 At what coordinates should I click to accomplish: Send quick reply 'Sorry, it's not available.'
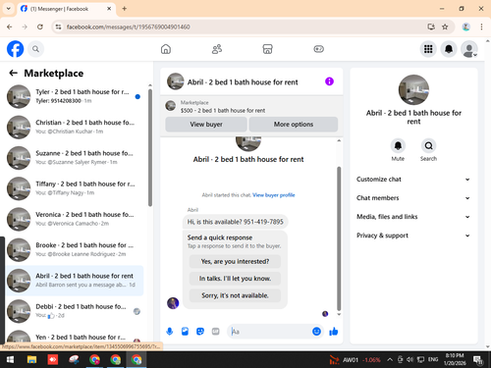point(235,295)
